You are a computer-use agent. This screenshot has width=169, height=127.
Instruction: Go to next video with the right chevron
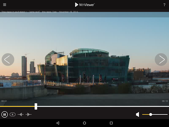[161, 60]
